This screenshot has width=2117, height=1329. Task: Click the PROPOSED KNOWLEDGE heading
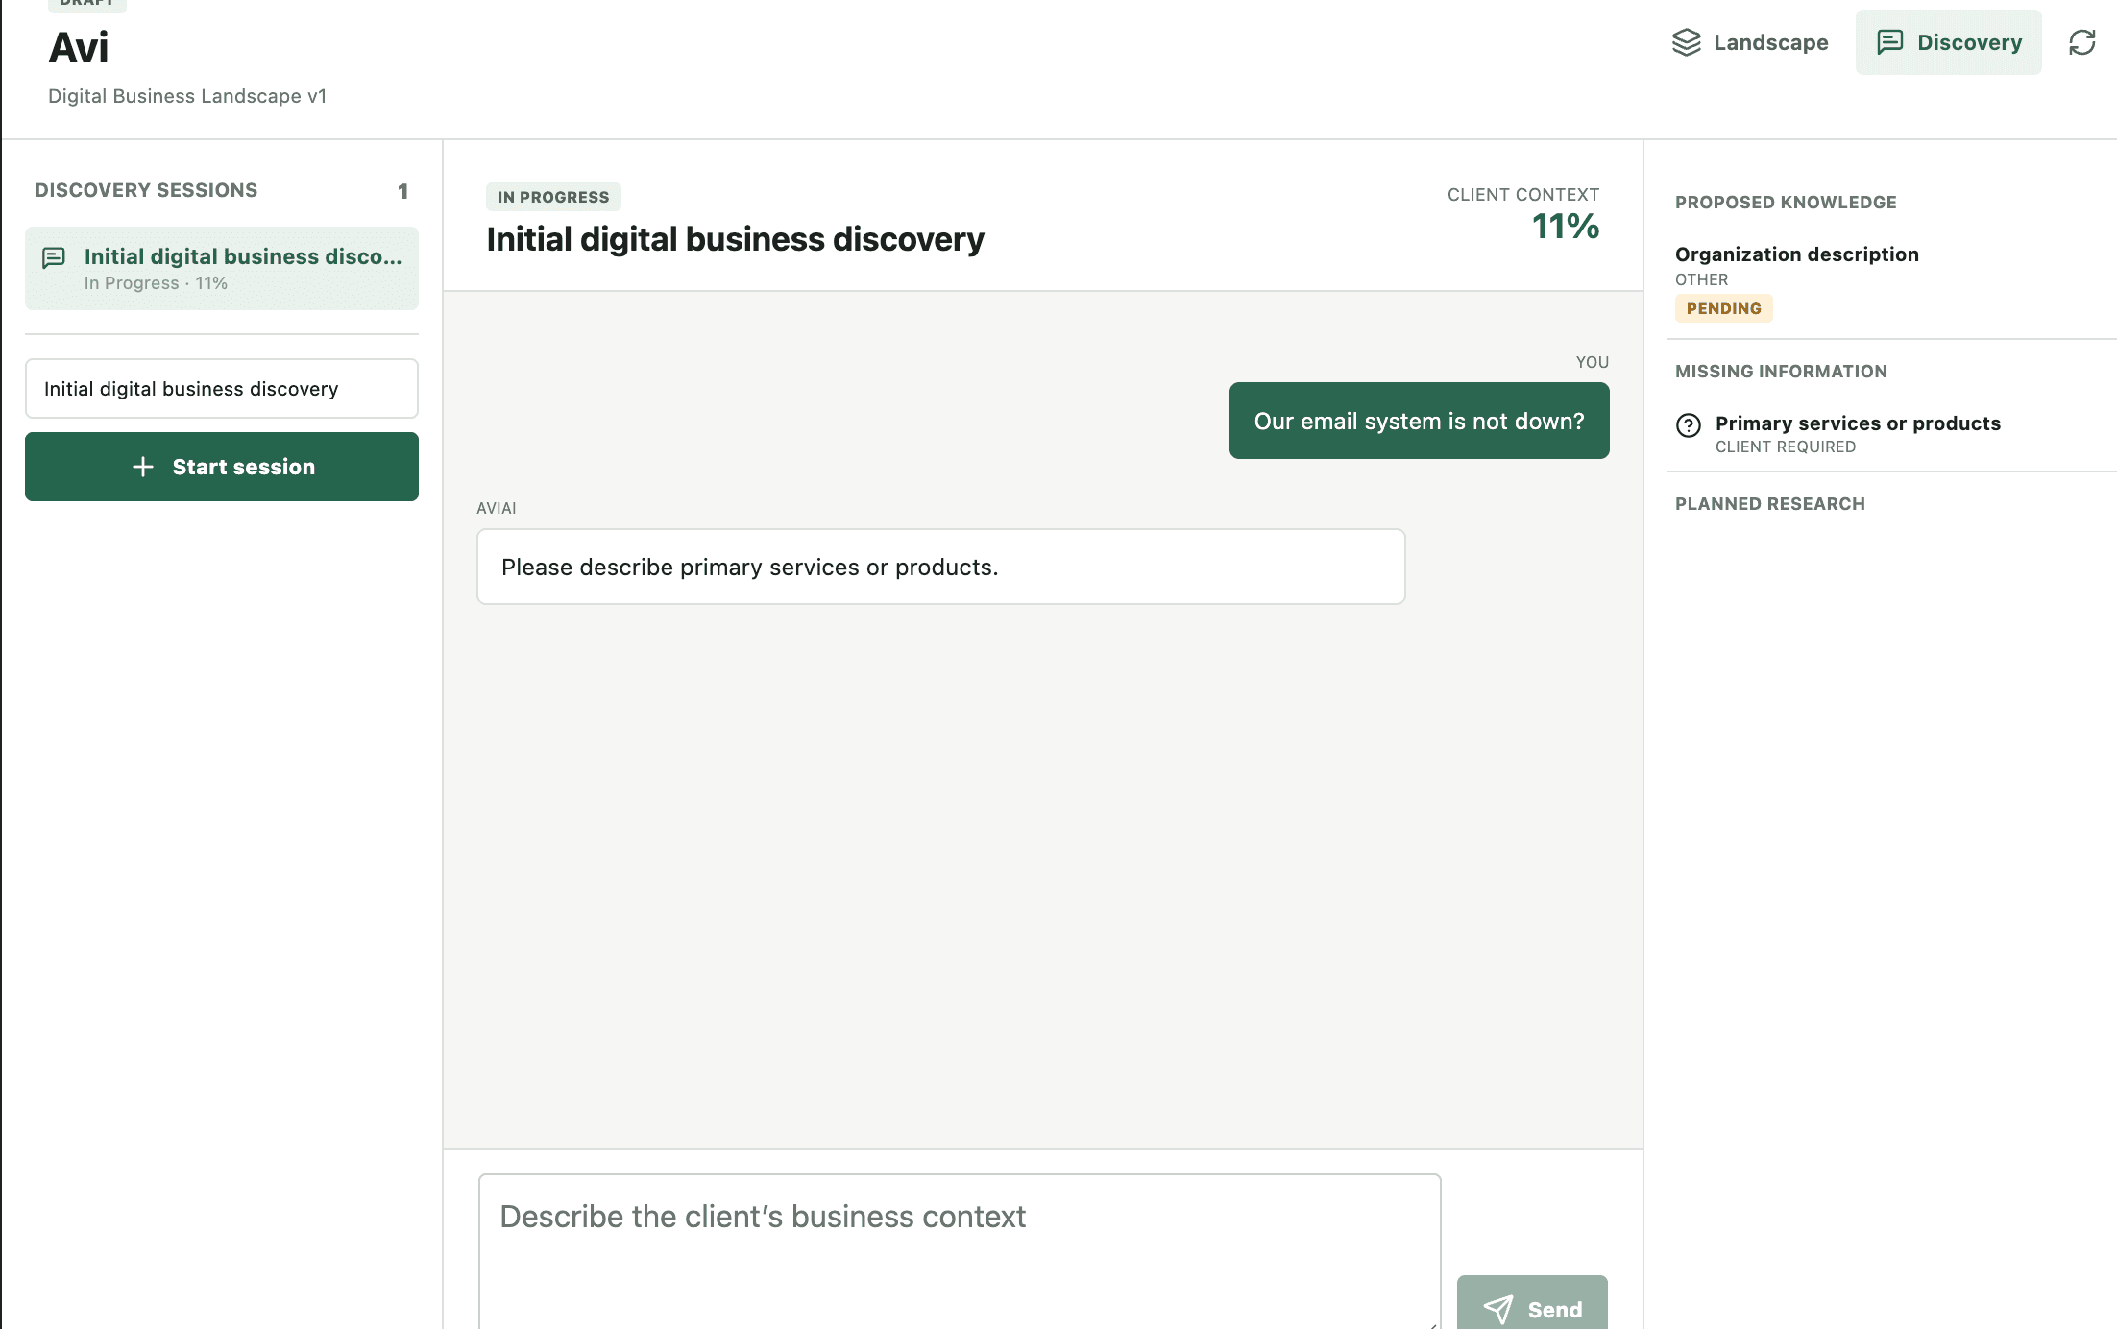pos(1786,203)
